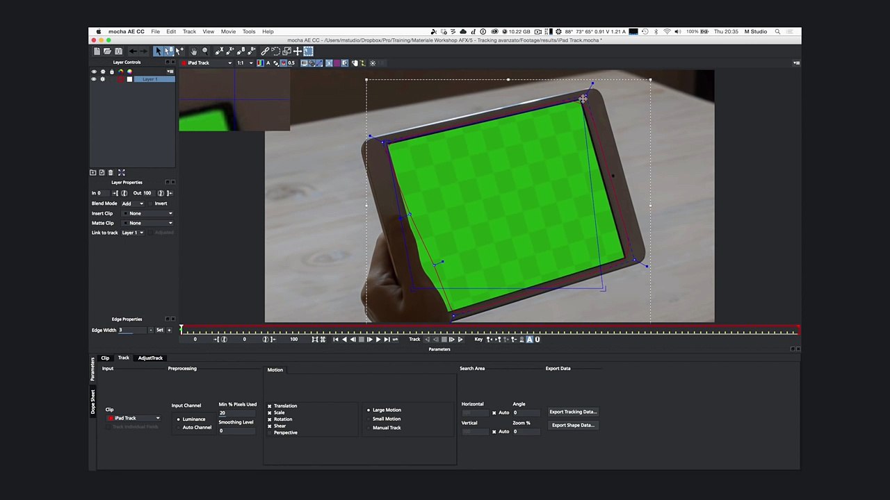
Task: Click Track Backward arrow button
Action: coord(427,340)
